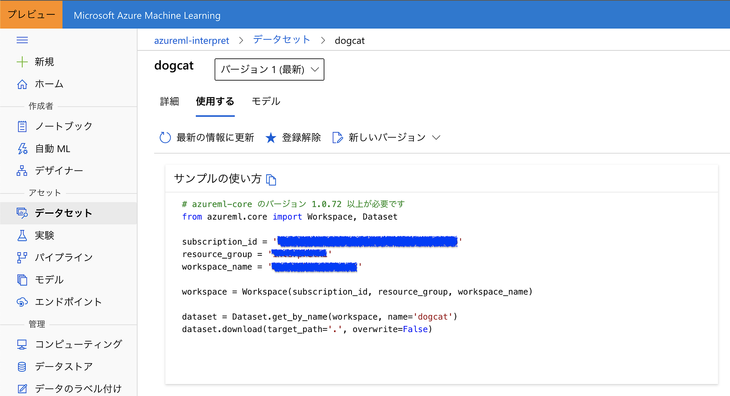
Task: Click the new version document icon
Action: [x=338, y=137]
